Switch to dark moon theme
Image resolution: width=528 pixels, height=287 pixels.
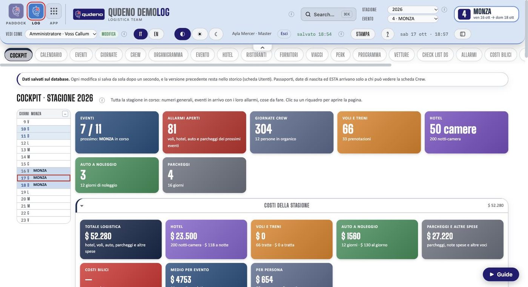pyautogui.click(x=216, y=34)
